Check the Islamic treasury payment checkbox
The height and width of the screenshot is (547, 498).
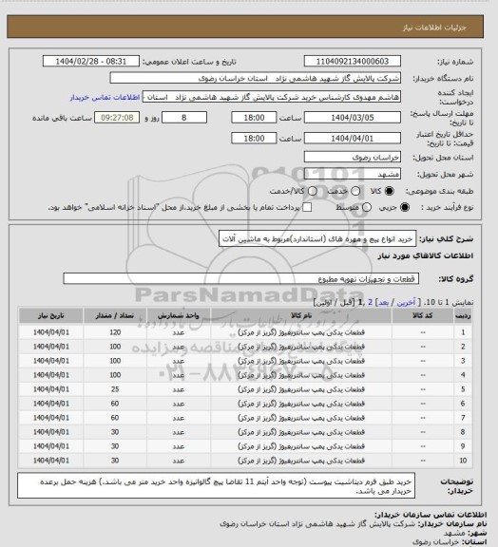point(307,207)
